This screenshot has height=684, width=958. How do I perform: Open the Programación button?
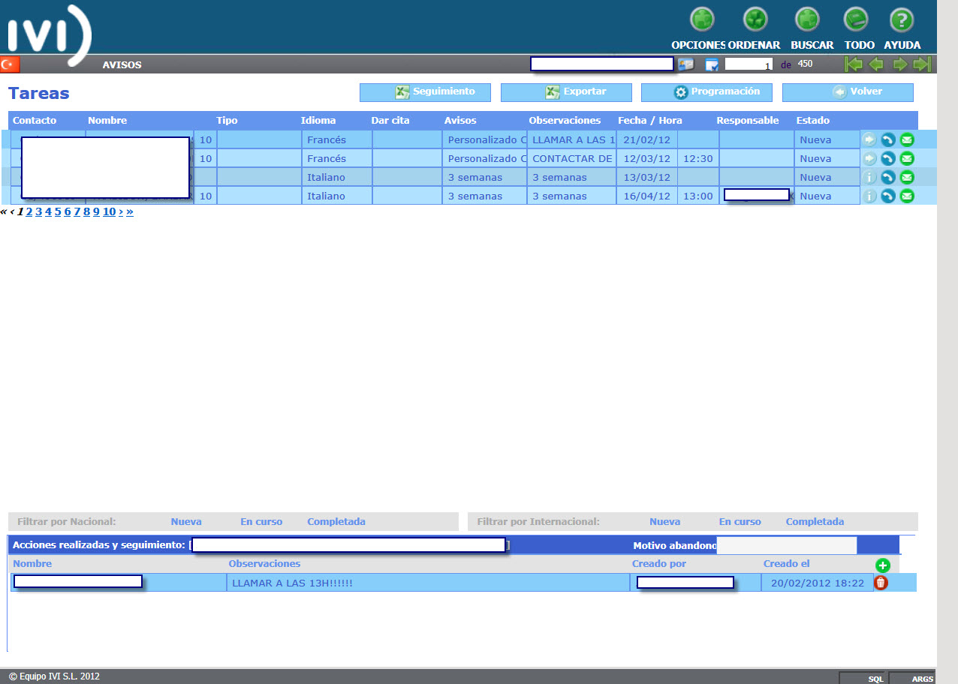[x=706, y=92]
